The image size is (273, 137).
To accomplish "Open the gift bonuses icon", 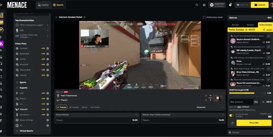I will 204,5.
